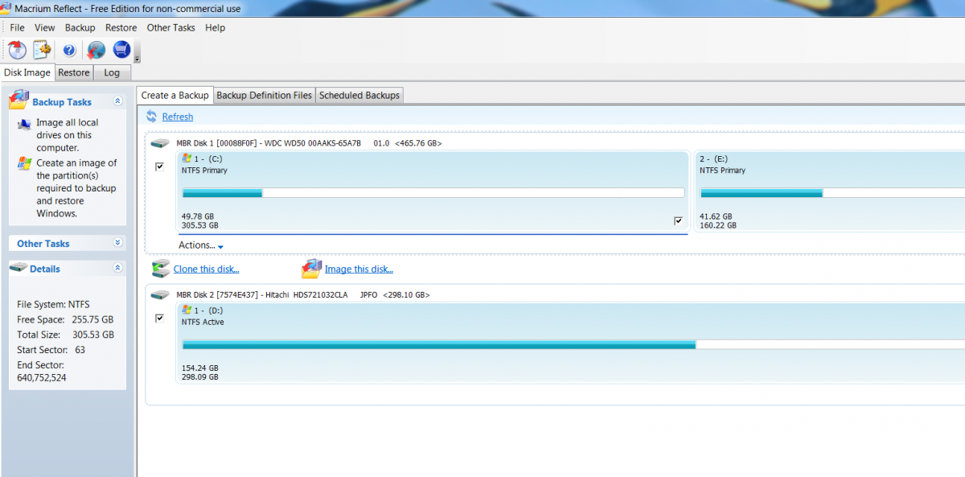Click the green clone disk icon
Viewport: 965px width, 477px height.
(x=161, y=269)
